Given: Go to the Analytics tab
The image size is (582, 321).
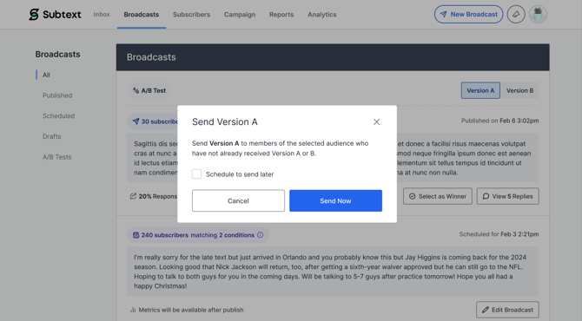Looking at the screenshot, I should [321, 15].
